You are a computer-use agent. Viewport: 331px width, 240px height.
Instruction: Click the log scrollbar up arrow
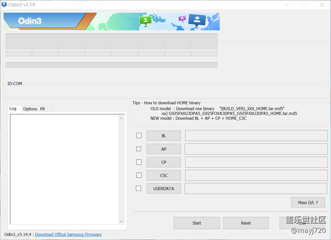[121, 118]
